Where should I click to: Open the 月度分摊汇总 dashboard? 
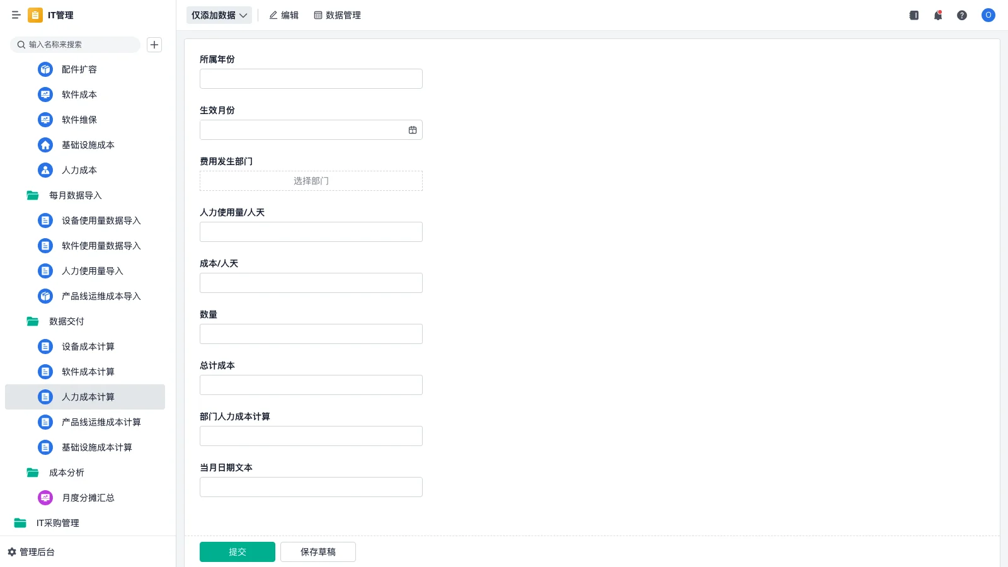[88, 498]
